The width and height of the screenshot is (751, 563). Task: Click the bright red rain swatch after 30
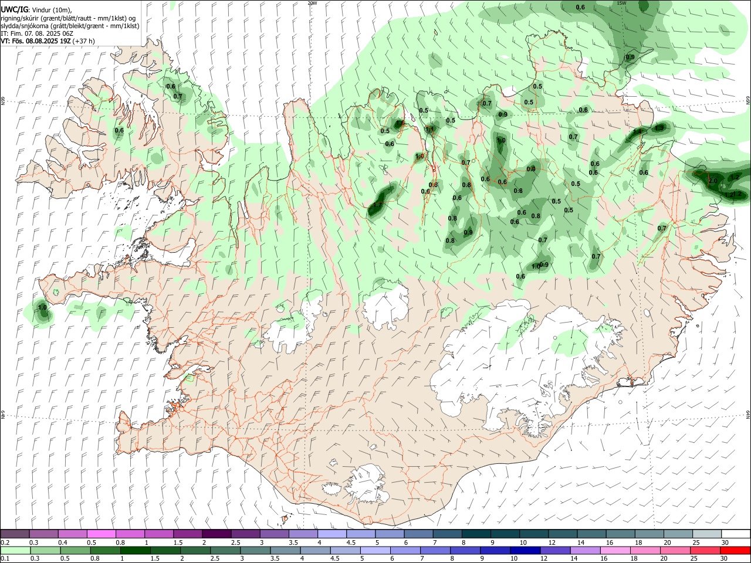click(735, 550)
